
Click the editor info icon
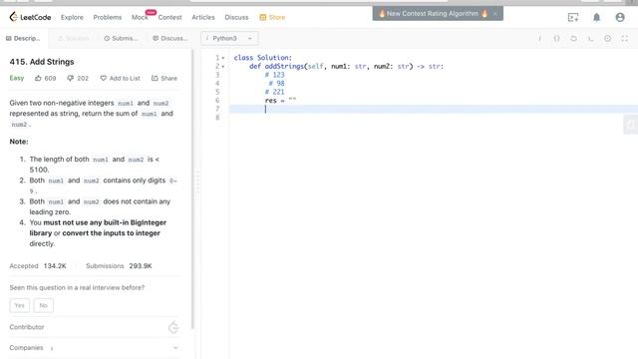(539, 38)
